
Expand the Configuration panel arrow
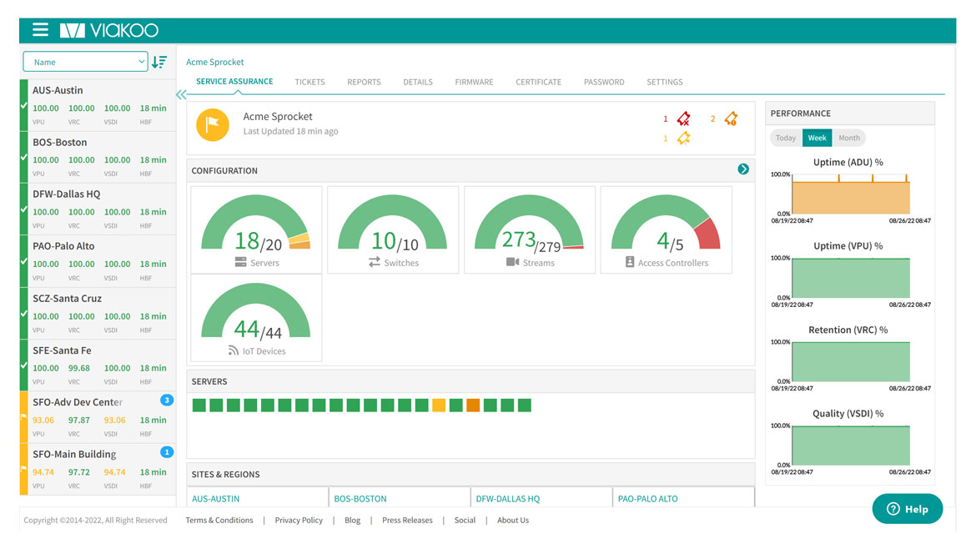tap(742, 169)
